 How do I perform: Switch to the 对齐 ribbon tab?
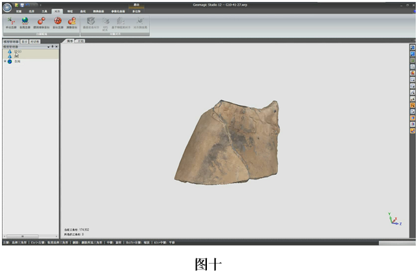coord(57,12)
